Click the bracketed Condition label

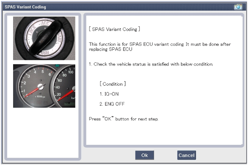tap(113, 84)
